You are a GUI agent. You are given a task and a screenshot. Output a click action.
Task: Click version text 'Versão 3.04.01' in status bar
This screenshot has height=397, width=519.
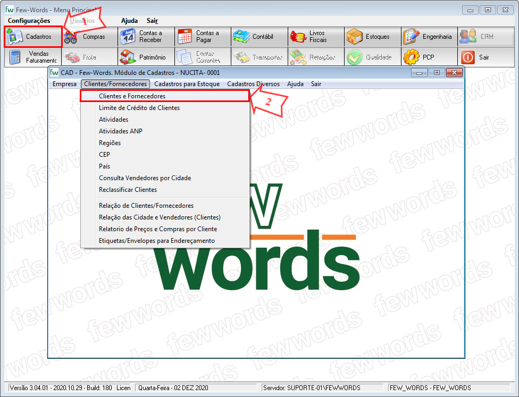click(29, 388)
